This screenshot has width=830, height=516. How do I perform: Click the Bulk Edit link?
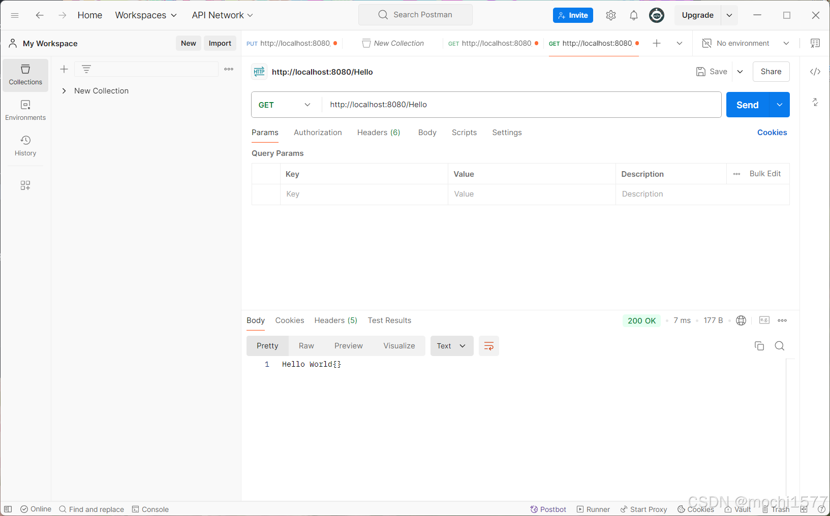click(x=765, y=174)
